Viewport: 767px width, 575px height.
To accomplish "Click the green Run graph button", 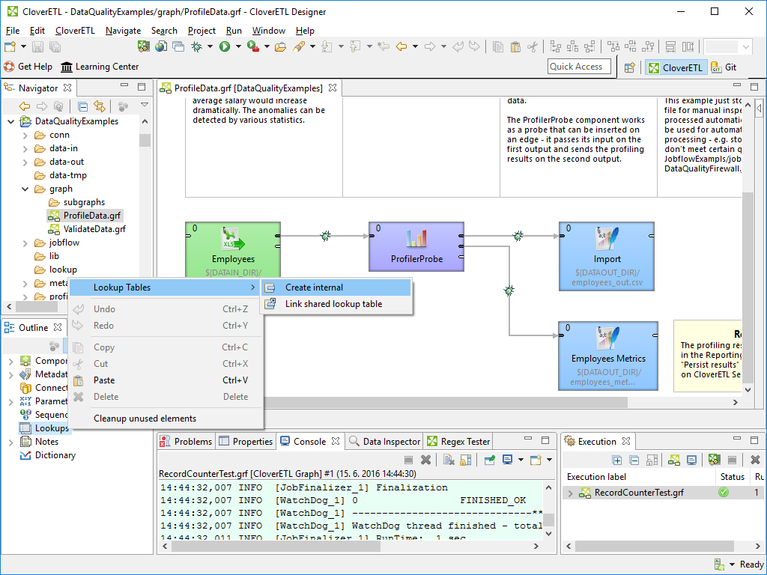I will (x=224, y=46).
